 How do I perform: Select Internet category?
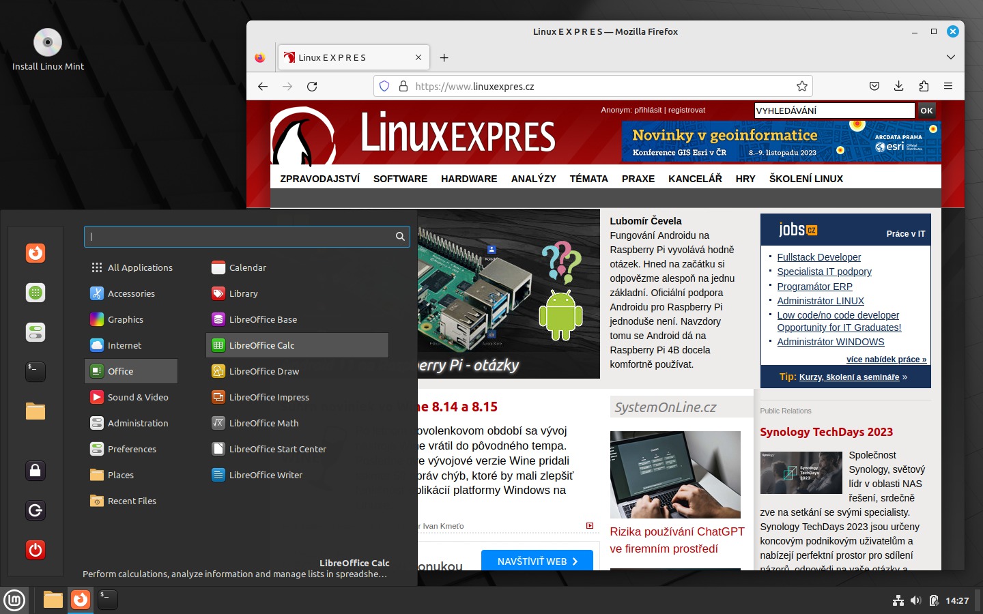pyautogui.click(x=131, y=345)
